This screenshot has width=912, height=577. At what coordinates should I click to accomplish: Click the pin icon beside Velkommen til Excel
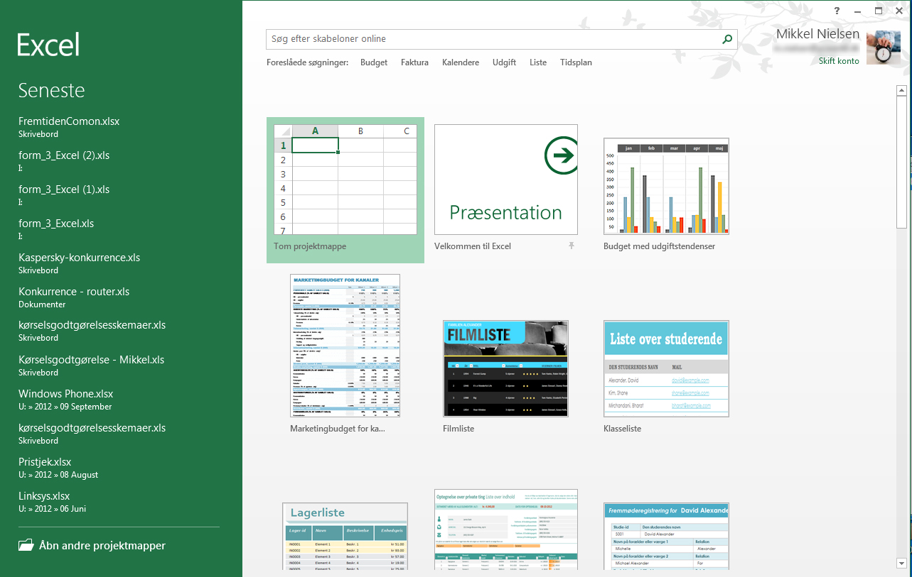click(571, 246)
